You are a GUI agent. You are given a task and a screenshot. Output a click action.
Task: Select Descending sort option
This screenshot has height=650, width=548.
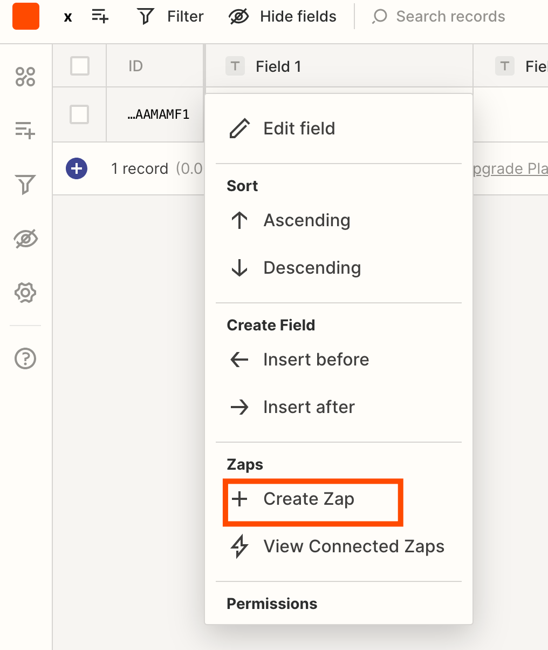click(312, 268)
